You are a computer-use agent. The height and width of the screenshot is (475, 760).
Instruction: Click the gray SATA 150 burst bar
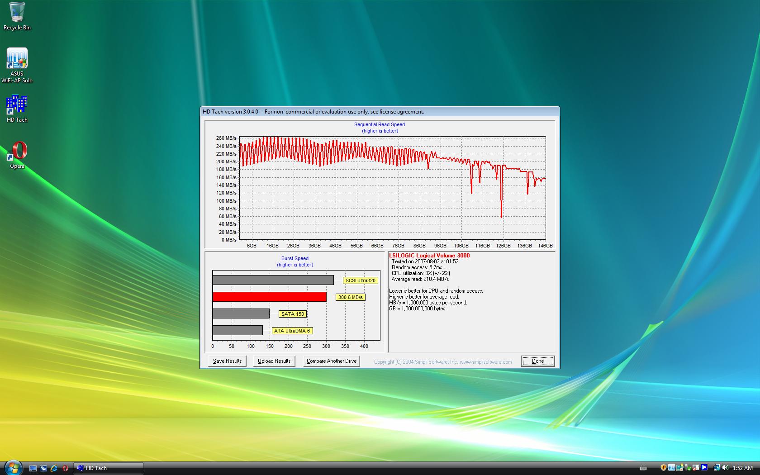(x=241, y=313)
